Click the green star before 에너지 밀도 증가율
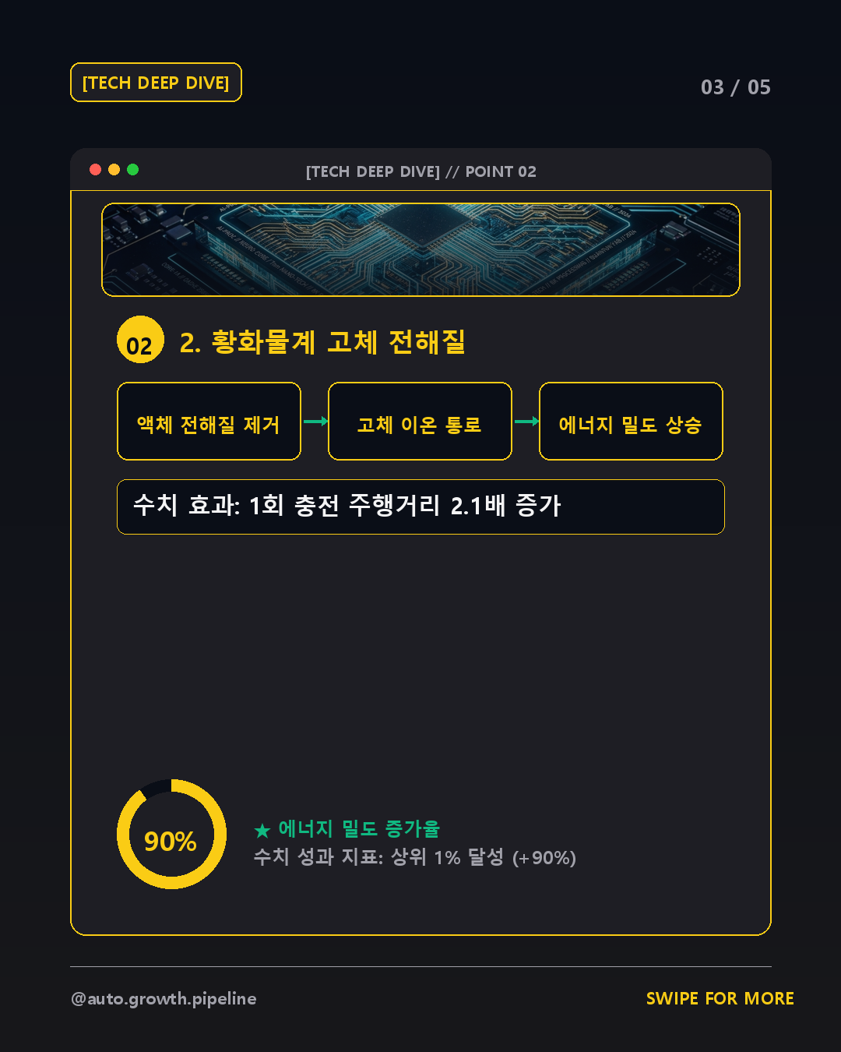The width and height of the screenshot is (841, 1052). pyautogui.click(x=262, y=831)
